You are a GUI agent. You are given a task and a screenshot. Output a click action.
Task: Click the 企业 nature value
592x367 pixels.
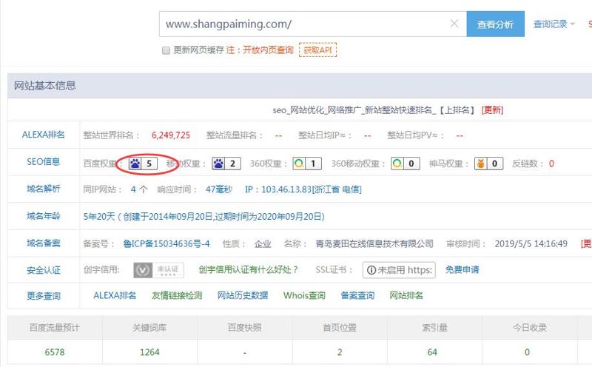[263, 243]
